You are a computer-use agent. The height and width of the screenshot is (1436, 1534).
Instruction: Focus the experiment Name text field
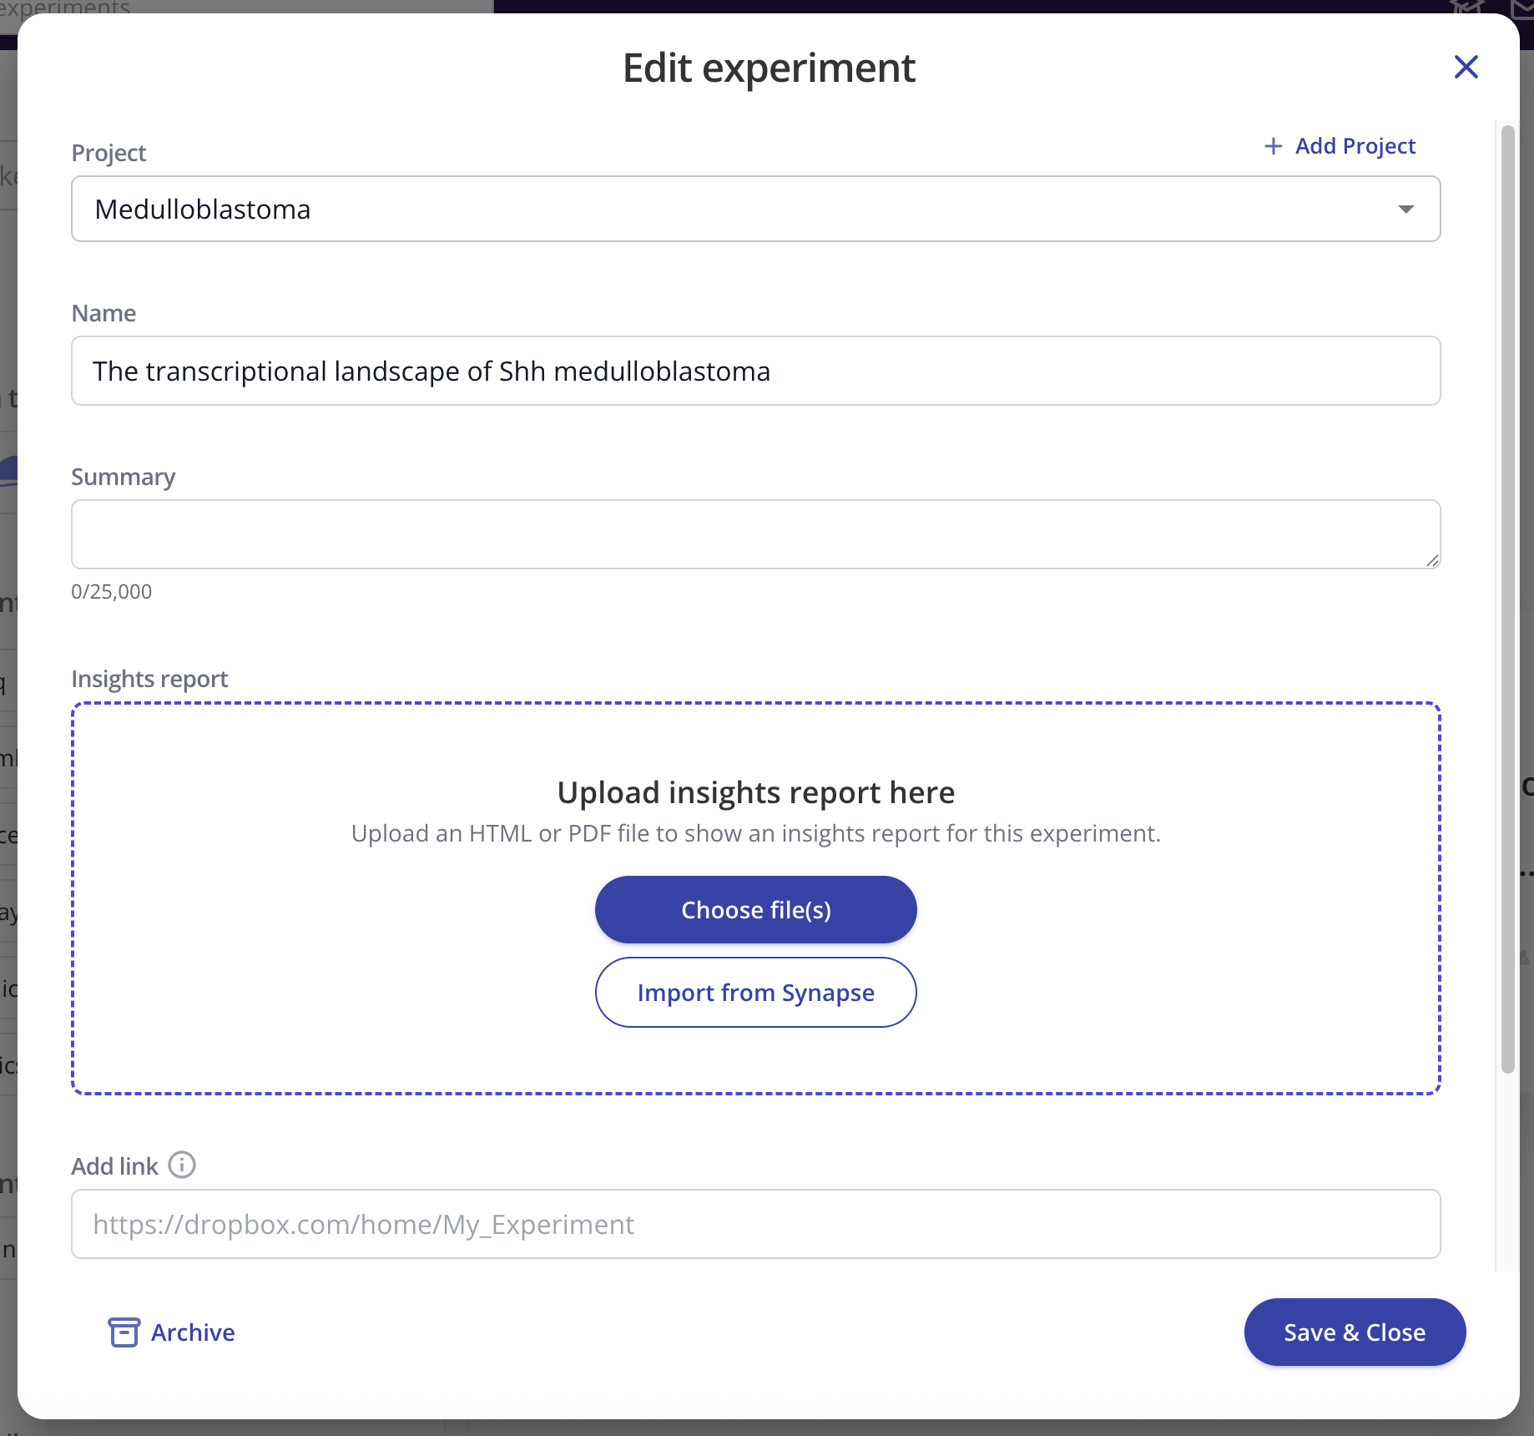click(x=755, y=371)
